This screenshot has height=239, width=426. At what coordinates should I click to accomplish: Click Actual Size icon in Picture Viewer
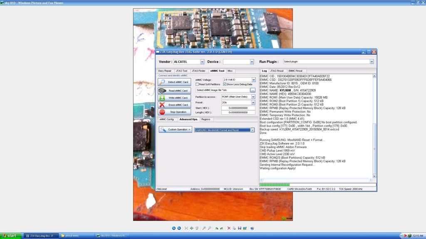[x=192, y=228]
